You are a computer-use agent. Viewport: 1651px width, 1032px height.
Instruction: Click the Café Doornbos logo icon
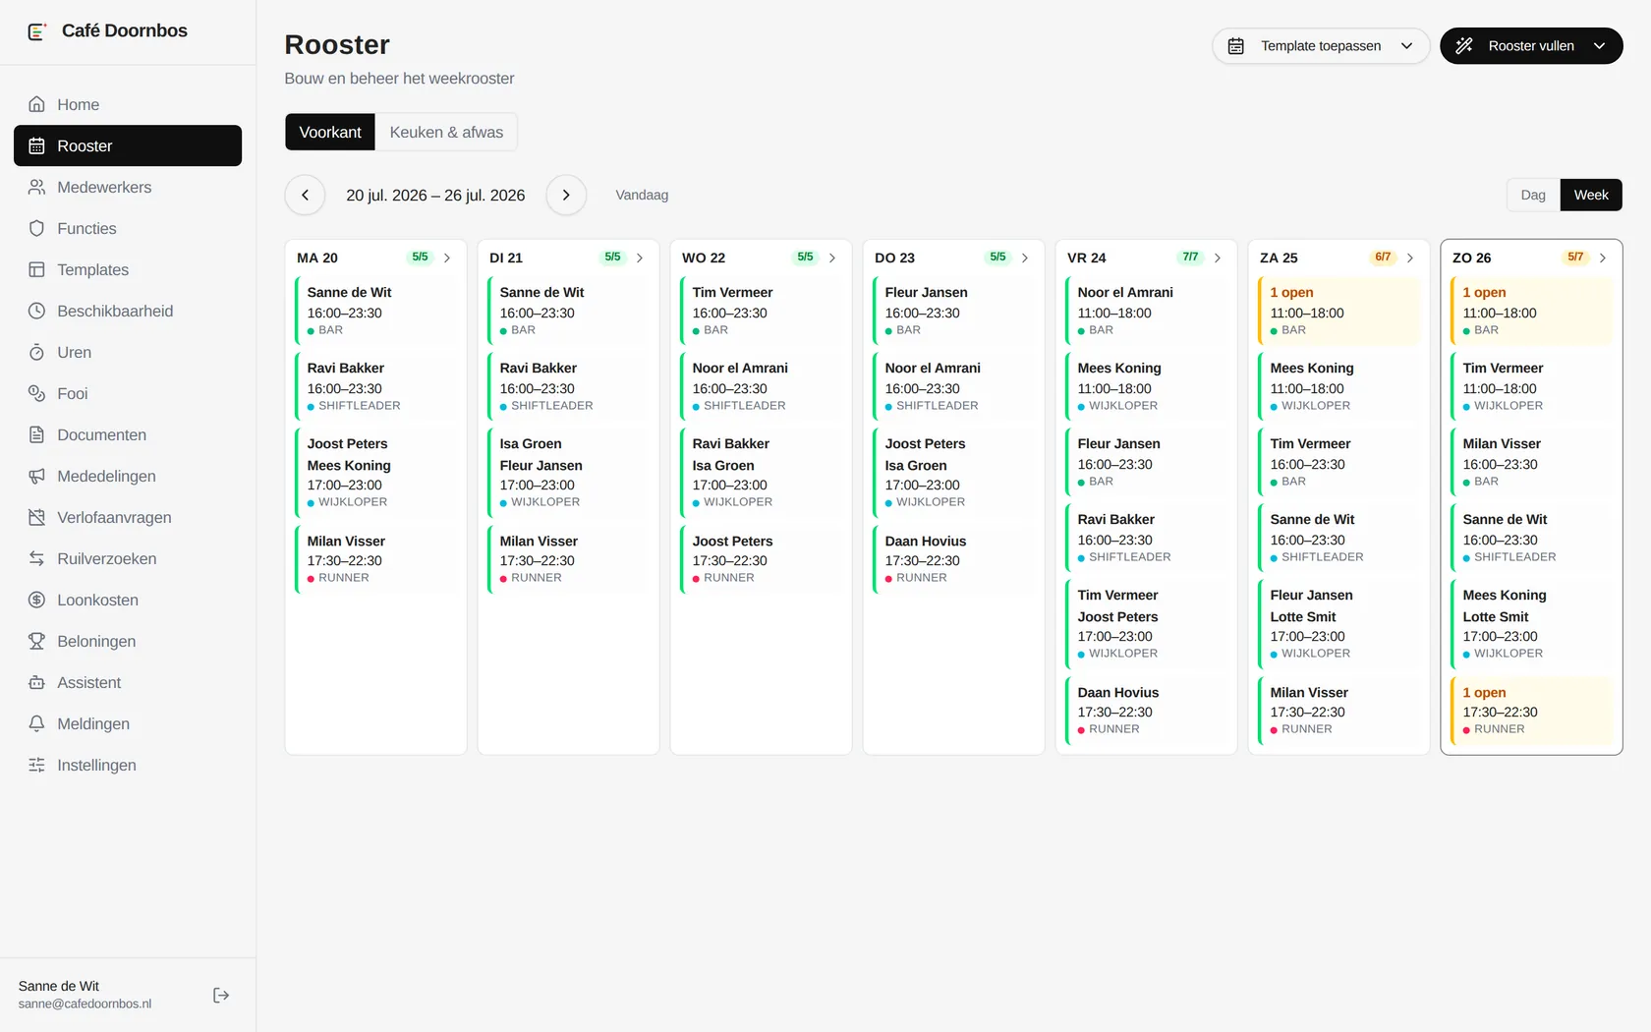tap(36, 31)
